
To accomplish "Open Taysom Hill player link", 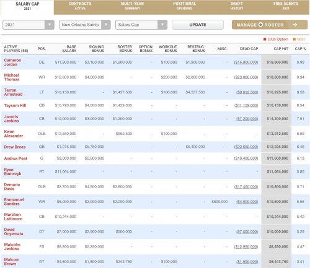I will coord(15,105).
